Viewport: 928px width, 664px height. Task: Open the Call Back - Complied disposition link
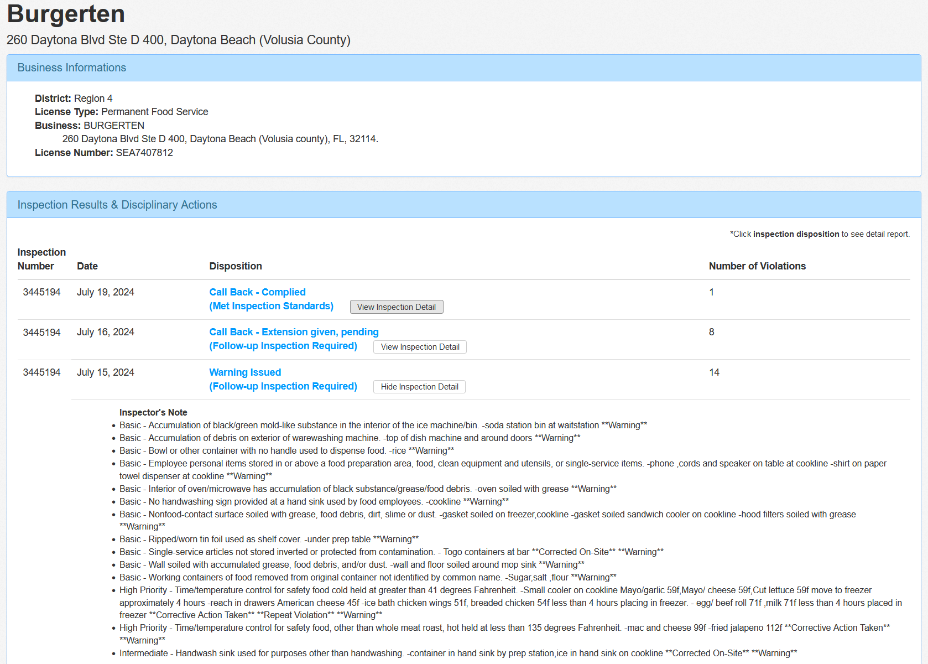tap(257, 292)
